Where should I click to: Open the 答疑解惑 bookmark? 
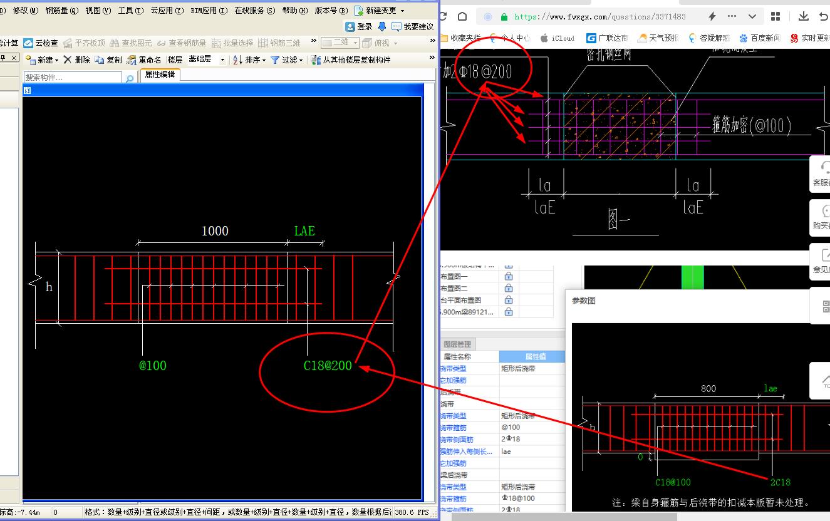(x=709, y=38)
